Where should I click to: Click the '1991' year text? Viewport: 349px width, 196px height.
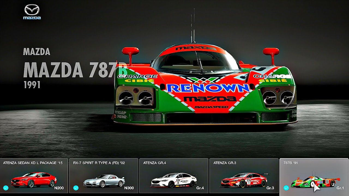(x=32, y=85)
